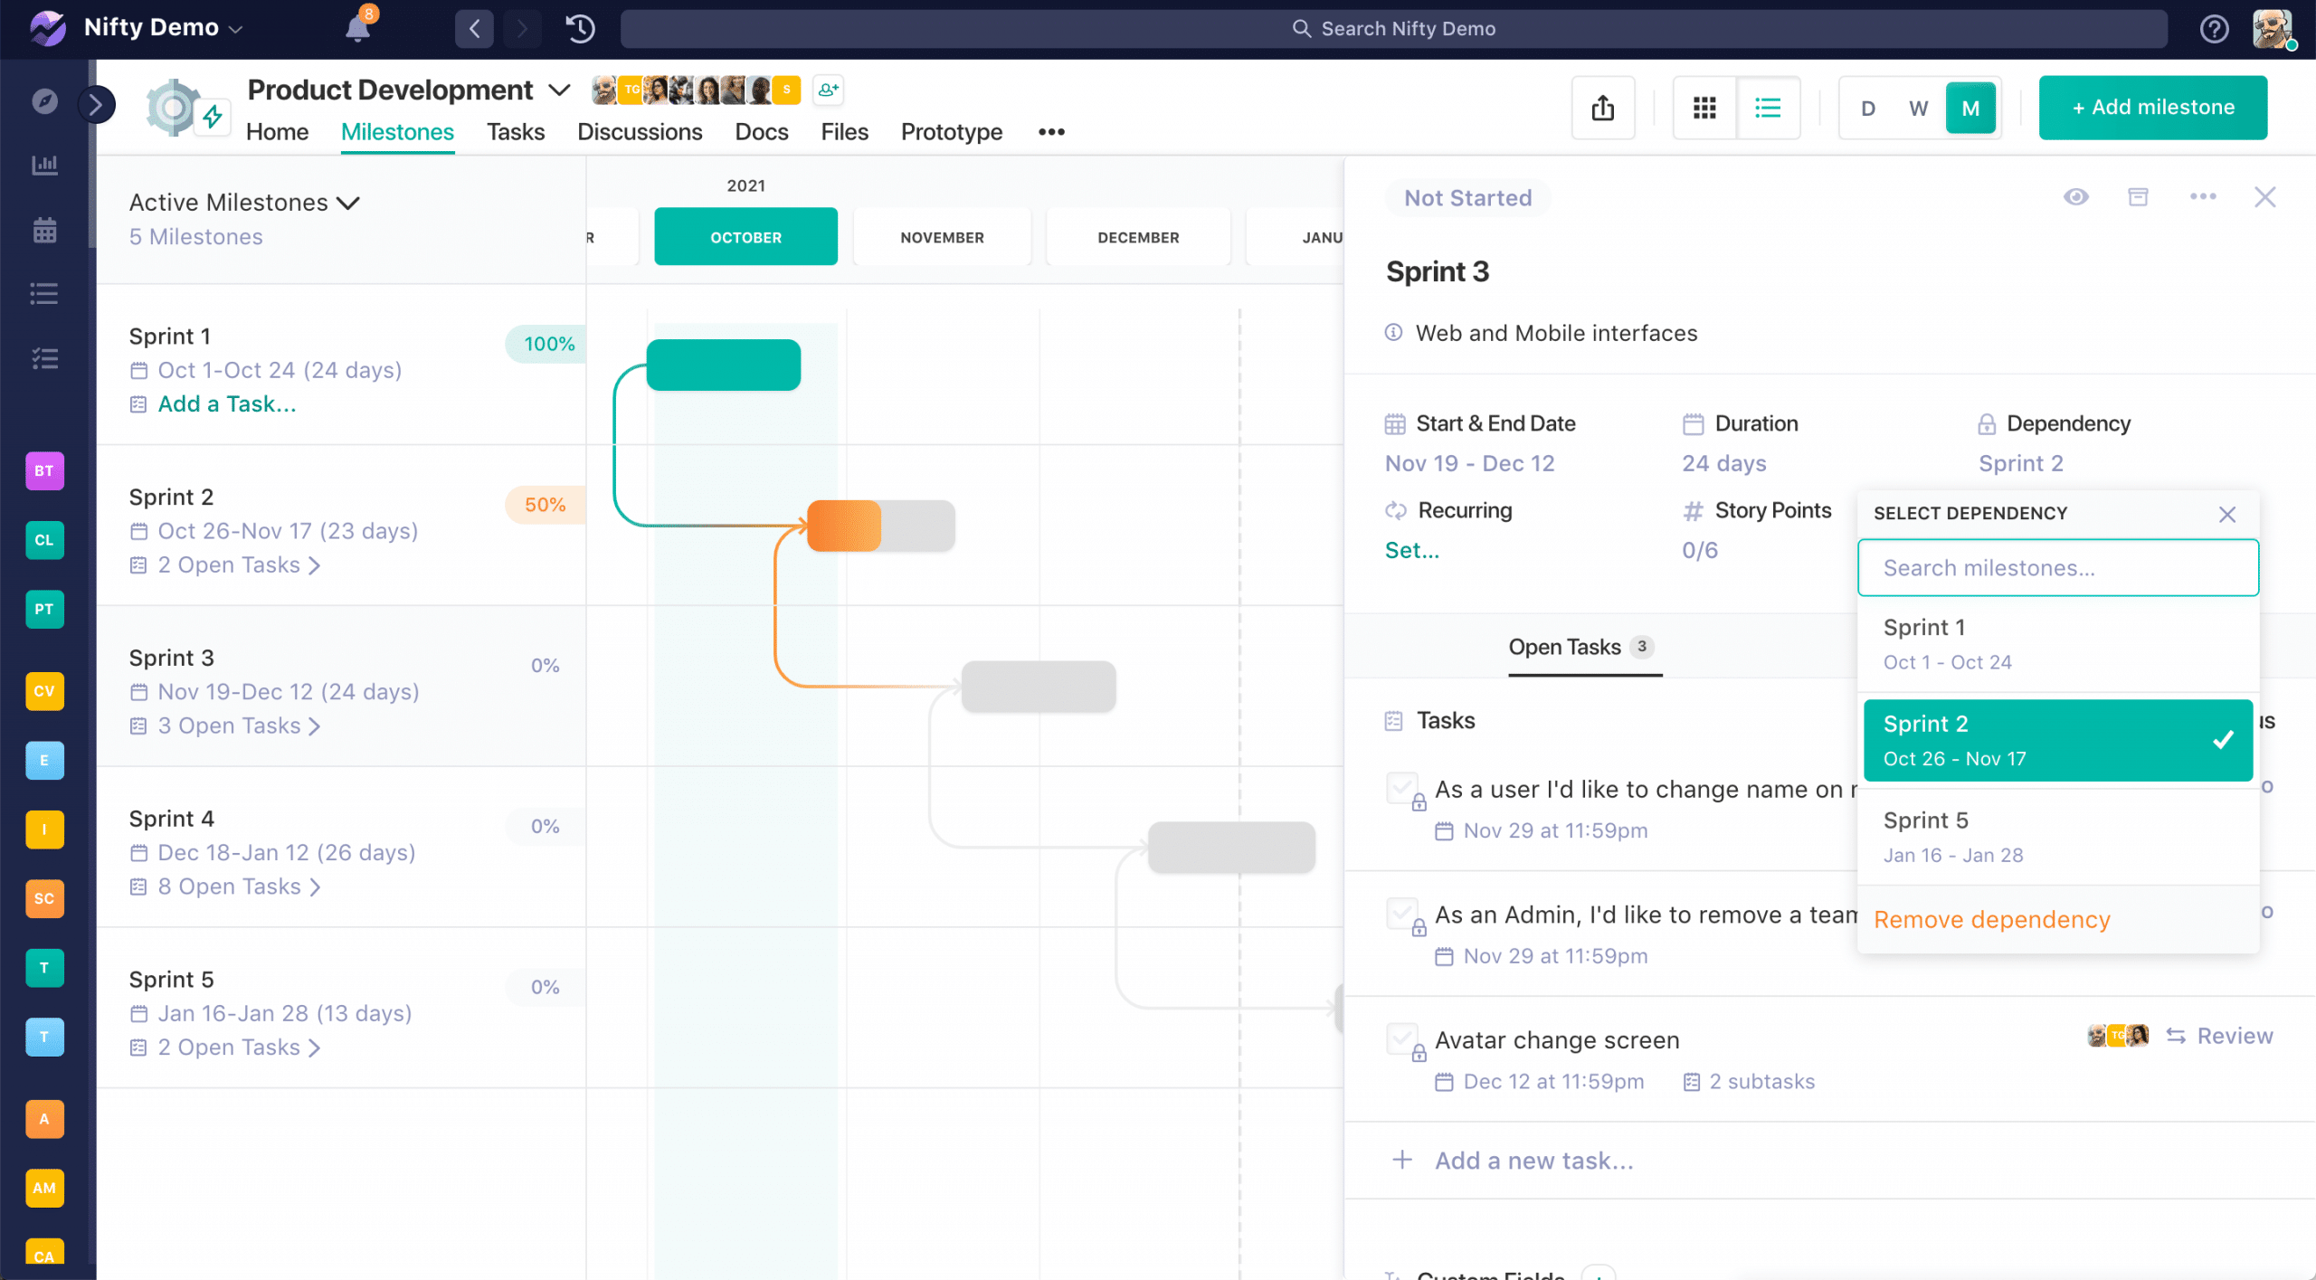2316x1280 pixels.
Task: Click the W week-view toggle button
Action: coord(1917,107)
